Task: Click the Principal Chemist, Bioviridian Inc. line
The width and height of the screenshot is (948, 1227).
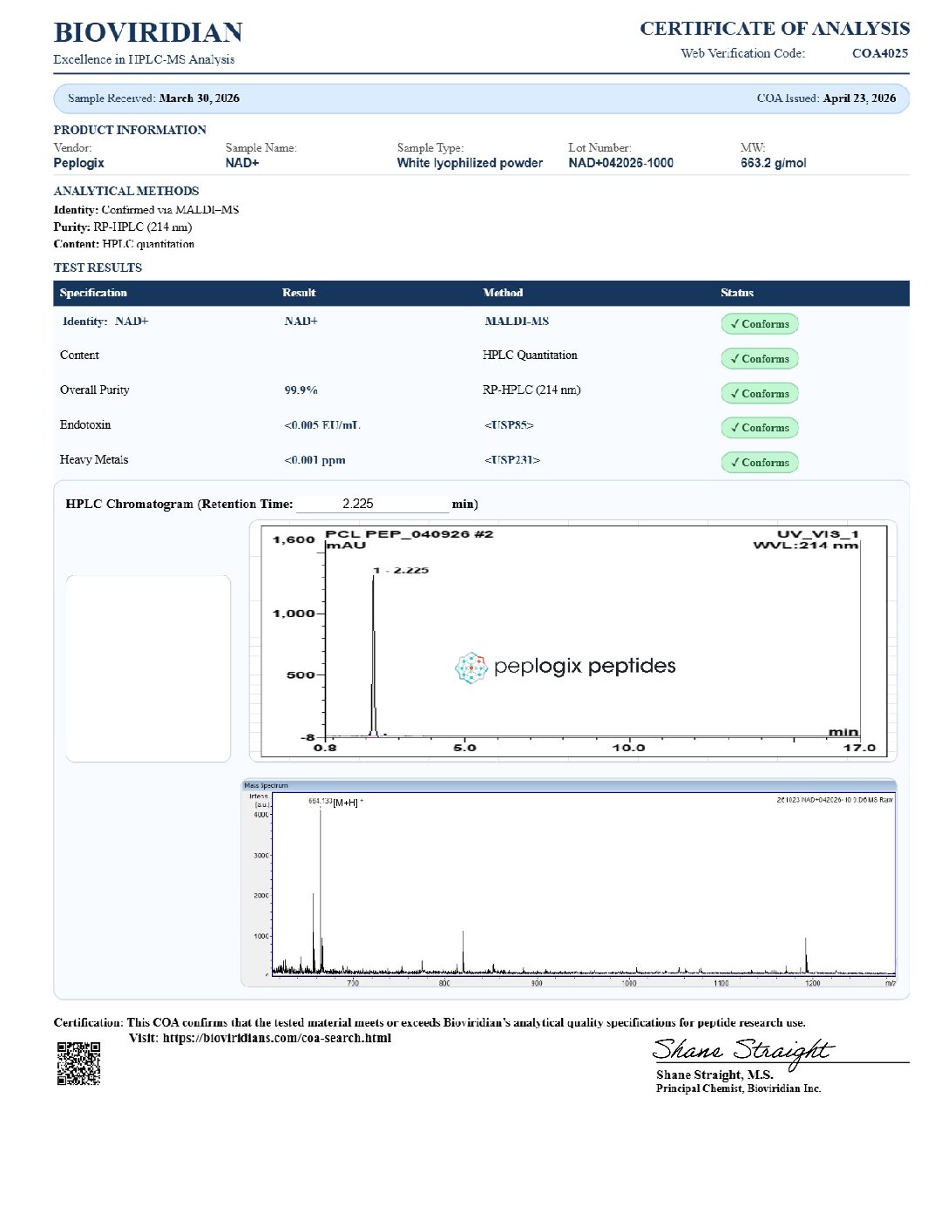Action: pos(739,1088)
